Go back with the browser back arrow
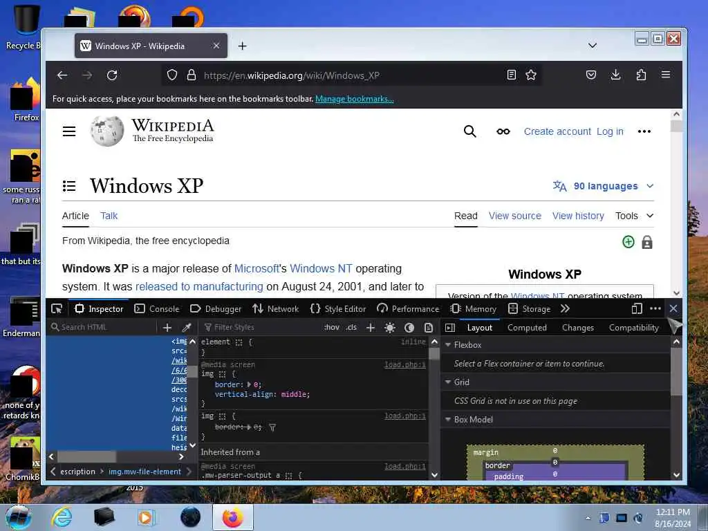The width and height of the screenshot is (708, 531). 62,75
